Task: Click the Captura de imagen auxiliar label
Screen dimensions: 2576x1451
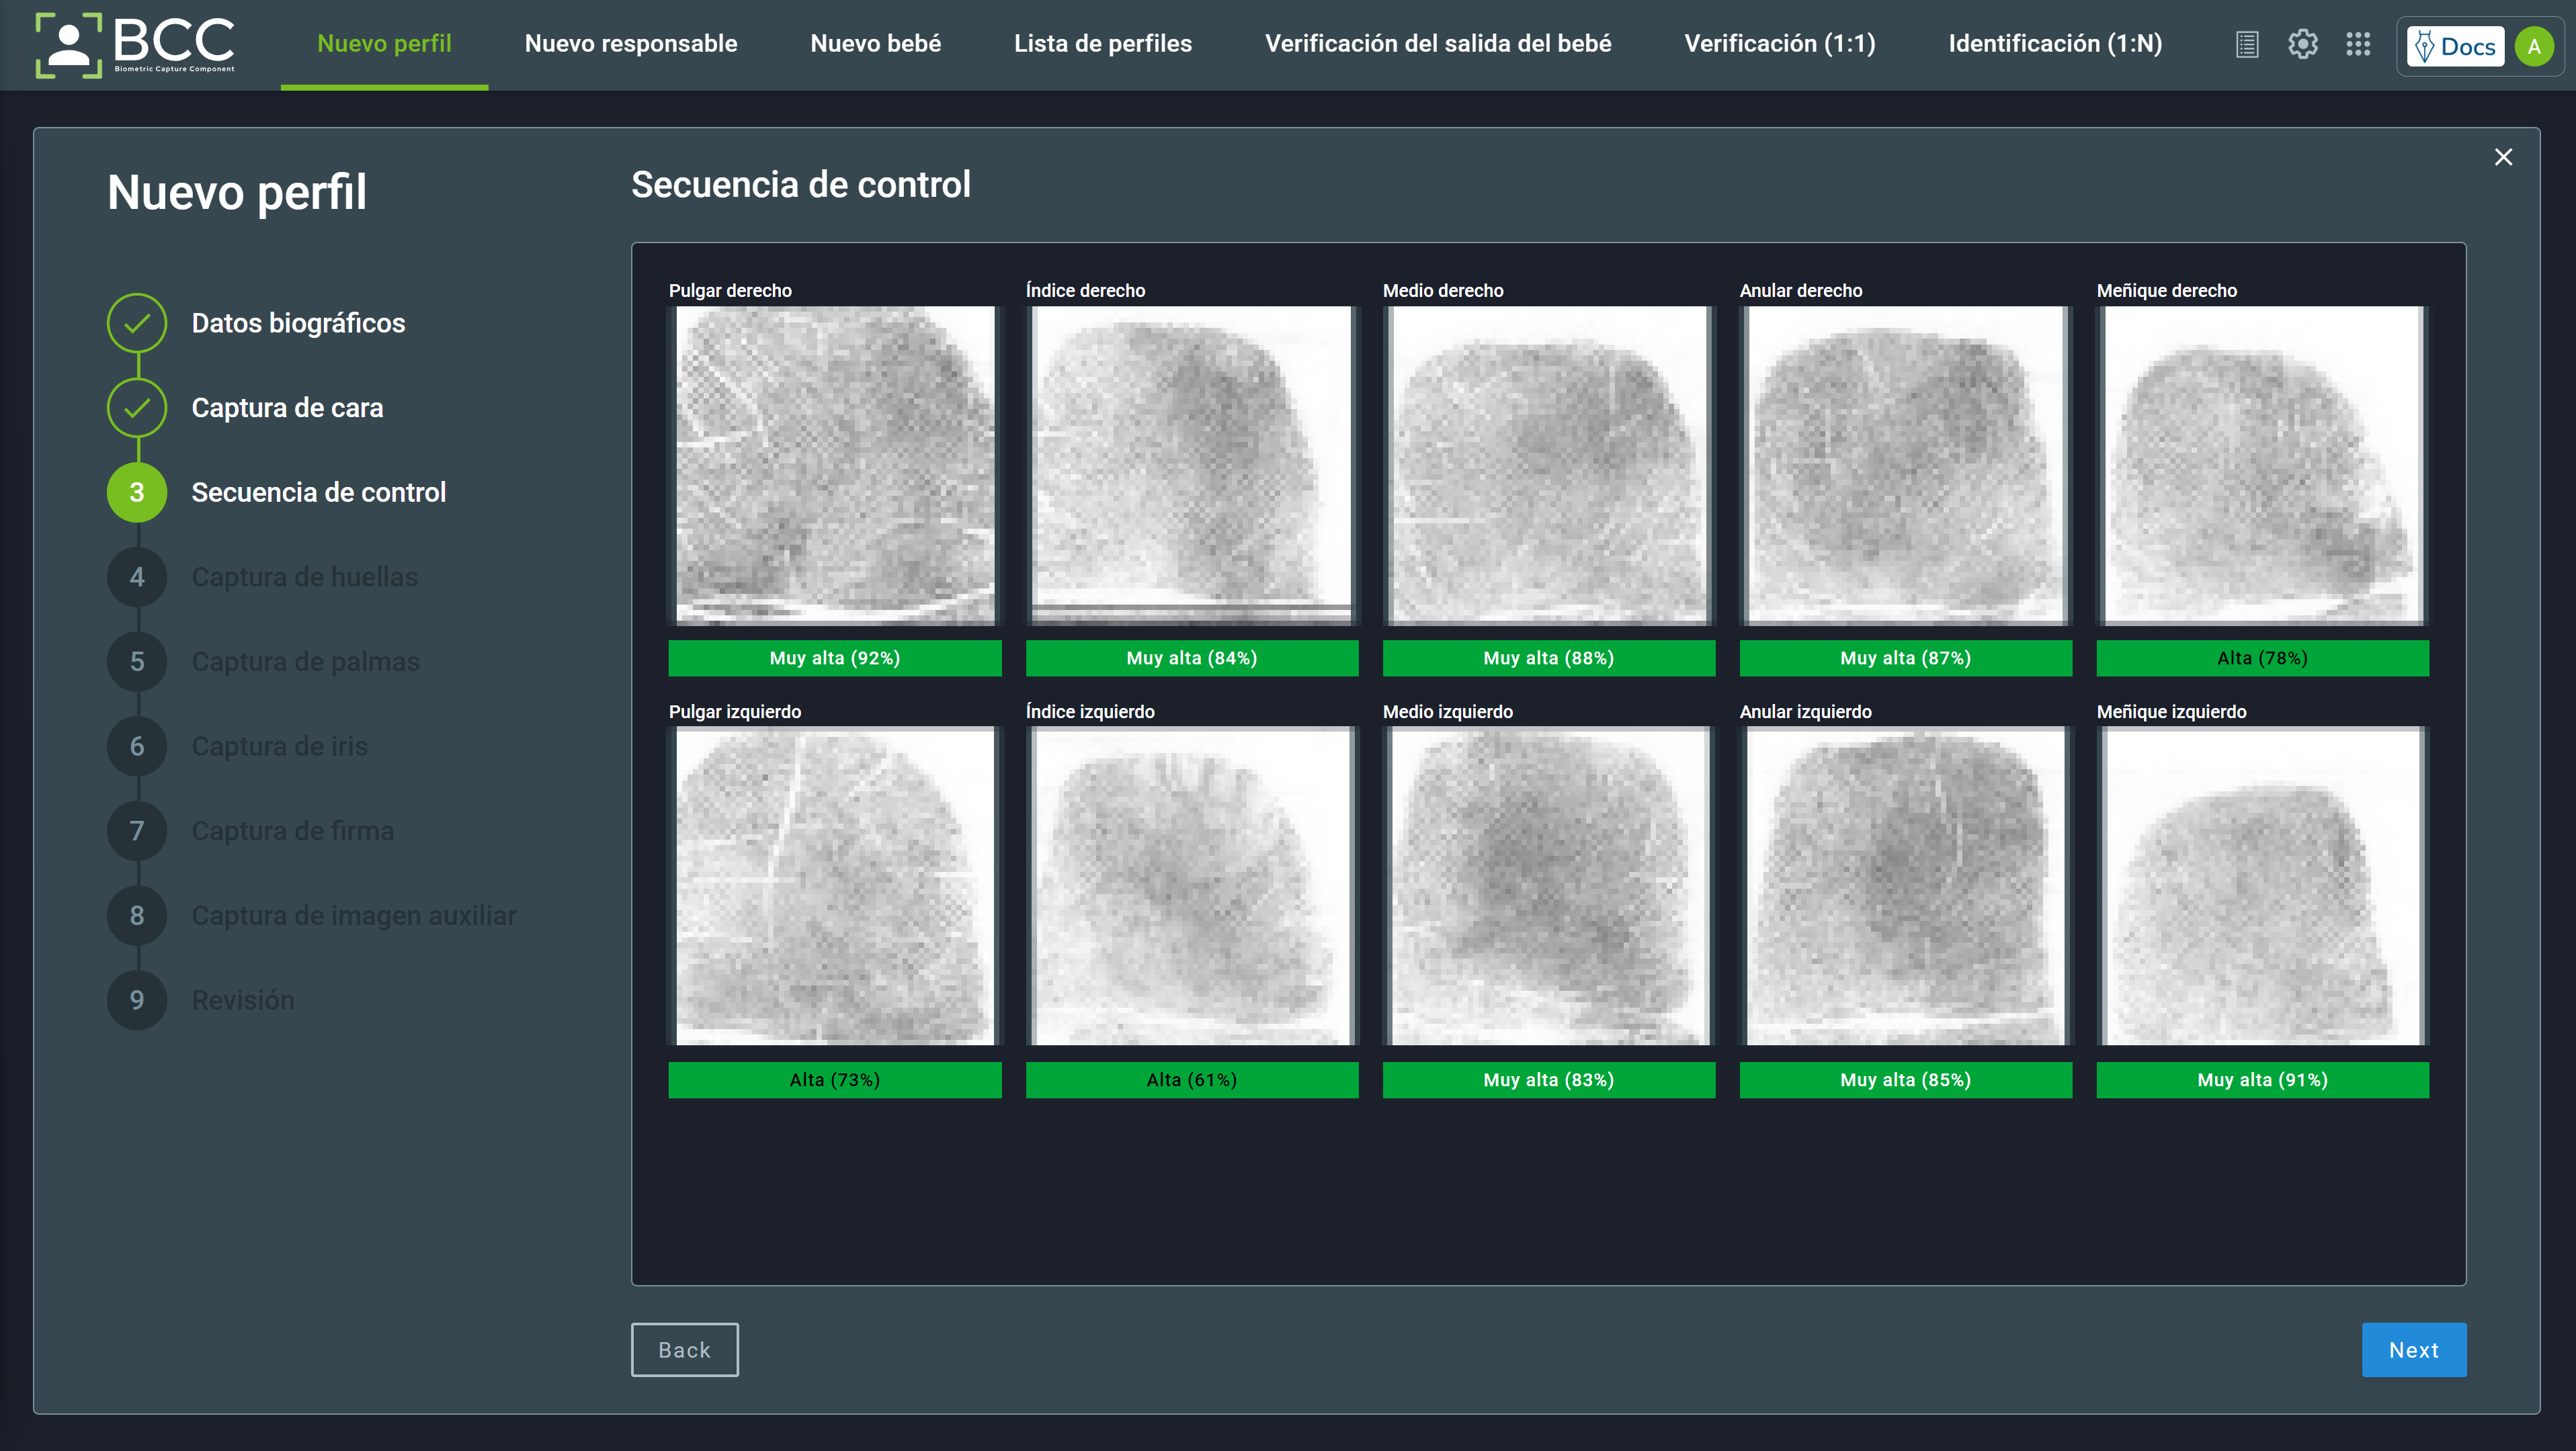Action: [x=353, y=916]
